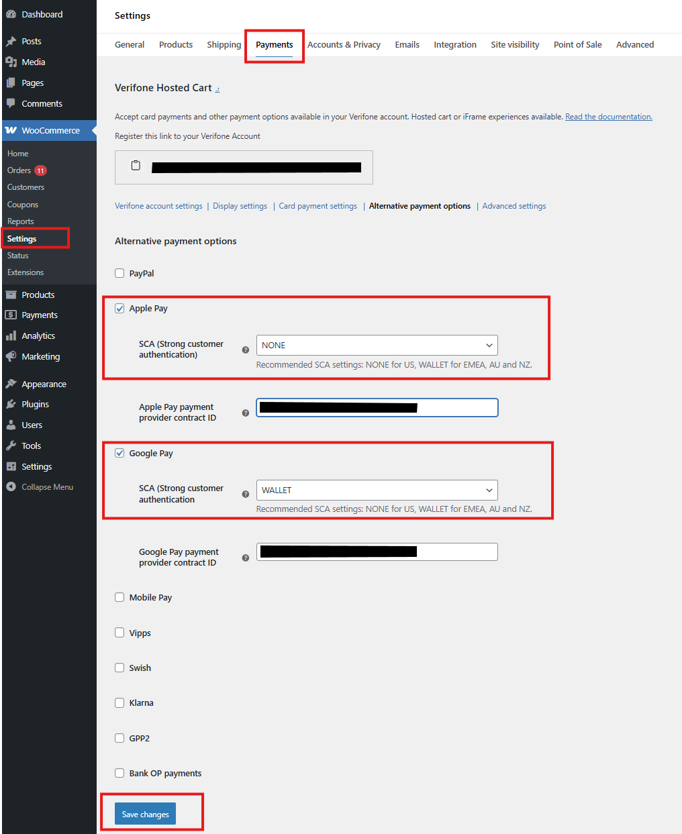Viewport: 682px width, 834px height.
Task: Open the Media library from the sidebar
Action: tap(32, 62)
